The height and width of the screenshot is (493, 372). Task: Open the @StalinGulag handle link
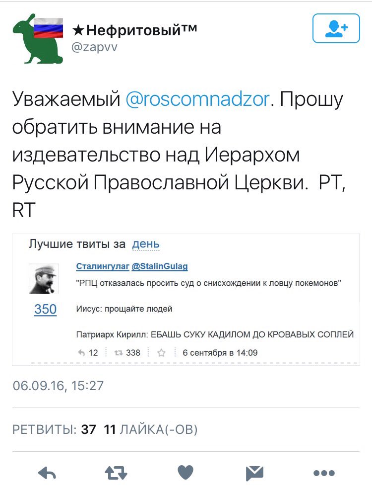159,266
